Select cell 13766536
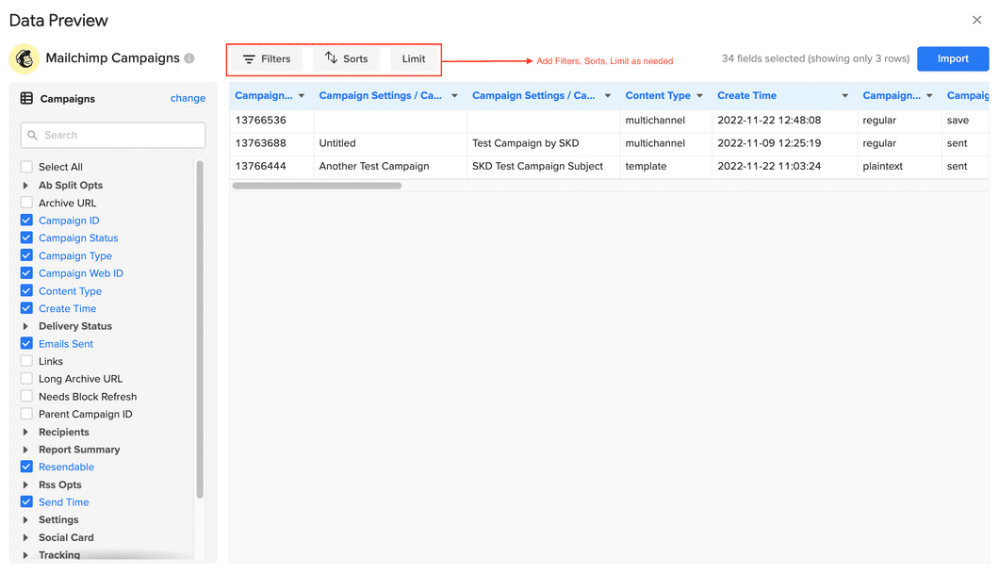999x574 pixels. [x=271, y=121]
